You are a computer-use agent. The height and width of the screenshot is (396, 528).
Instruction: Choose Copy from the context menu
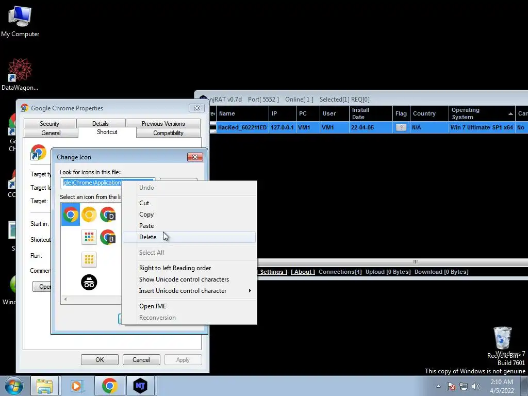click(189, 214)
